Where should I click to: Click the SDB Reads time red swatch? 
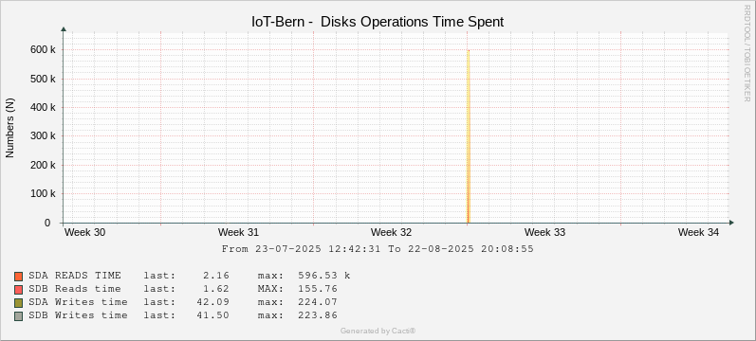19,290
